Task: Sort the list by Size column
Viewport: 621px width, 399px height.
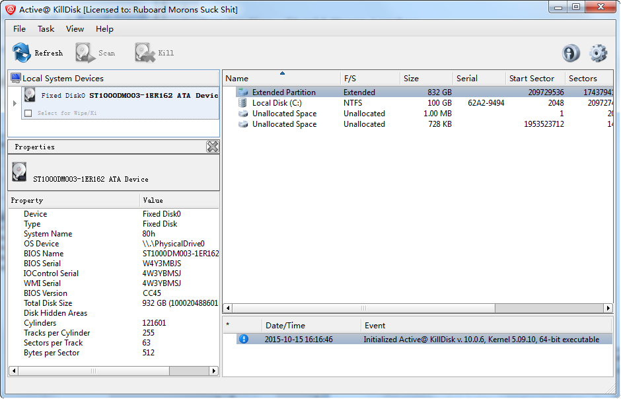Action: [411, 79]
